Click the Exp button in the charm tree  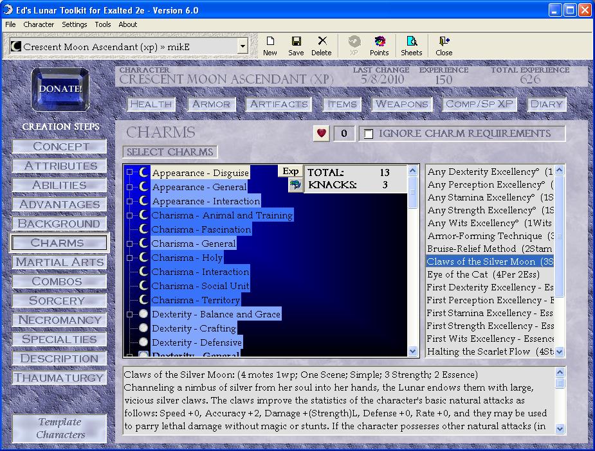291,172
